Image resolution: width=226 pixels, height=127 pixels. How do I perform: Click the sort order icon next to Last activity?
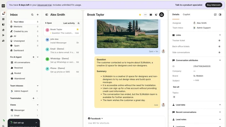(x=79, y=23)
